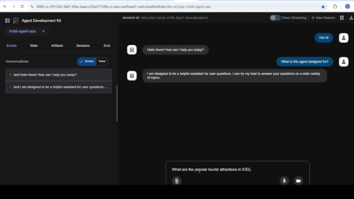Open event 'Hello there! How can I help'
Image resolution: width=354 pixels, height=199 pixels.
pyautogui.click(x=58, y=75)
